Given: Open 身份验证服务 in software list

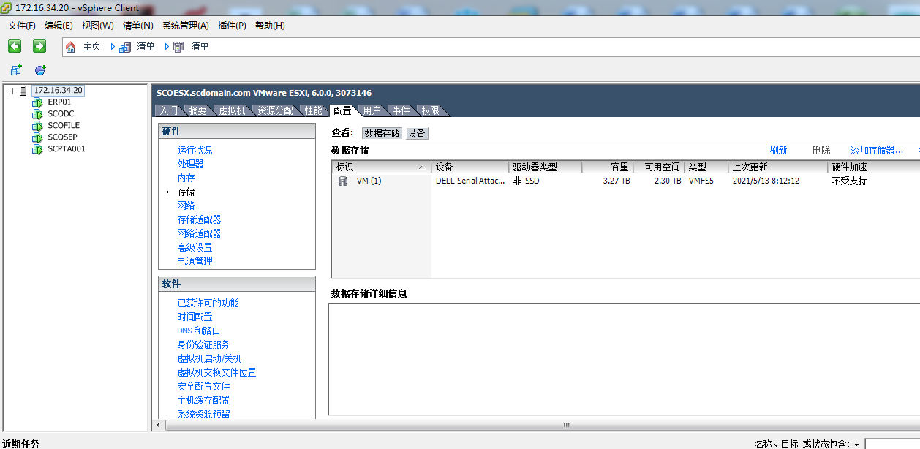Looking at the screenshot, I should [x=203, y=344].
